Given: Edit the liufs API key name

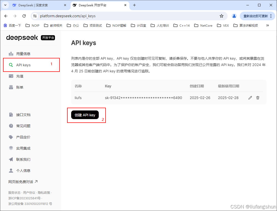Looking at the screenshot, I should 250,98.
